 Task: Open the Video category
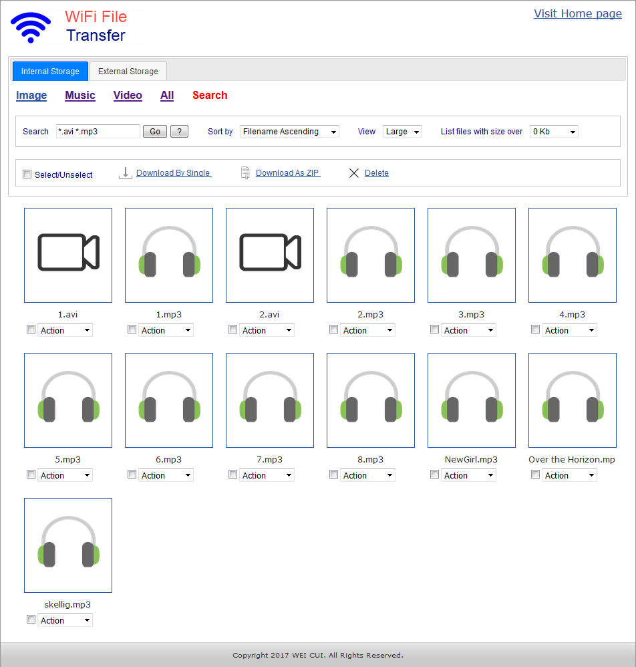click(128, 96)
